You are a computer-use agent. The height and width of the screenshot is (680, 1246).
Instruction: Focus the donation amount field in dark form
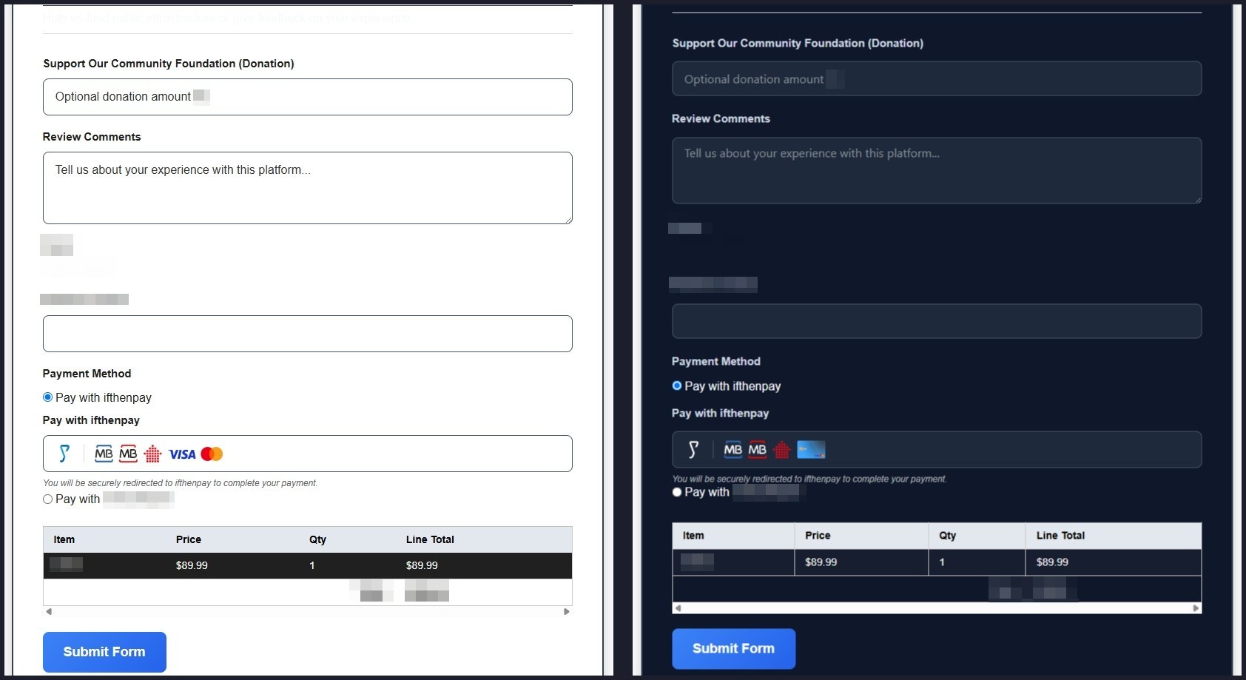937,78
